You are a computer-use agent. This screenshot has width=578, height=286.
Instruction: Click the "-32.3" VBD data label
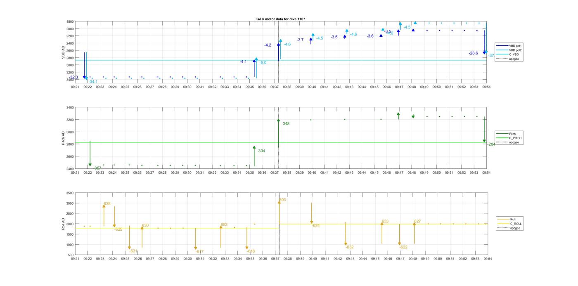73,77
